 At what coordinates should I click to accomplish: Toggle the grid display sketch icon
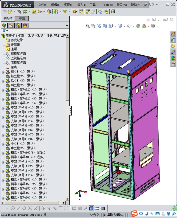click(x=80, y=208)
